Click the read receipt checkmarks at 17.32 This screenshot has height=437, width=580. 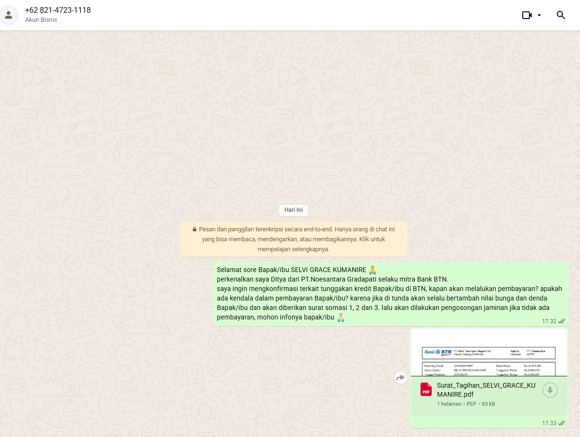(562, 321)
